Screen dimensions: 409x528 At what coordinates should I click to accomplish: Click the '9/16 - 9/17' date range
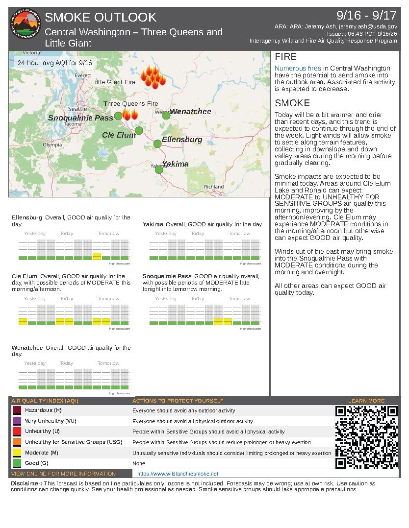(366, 15)
